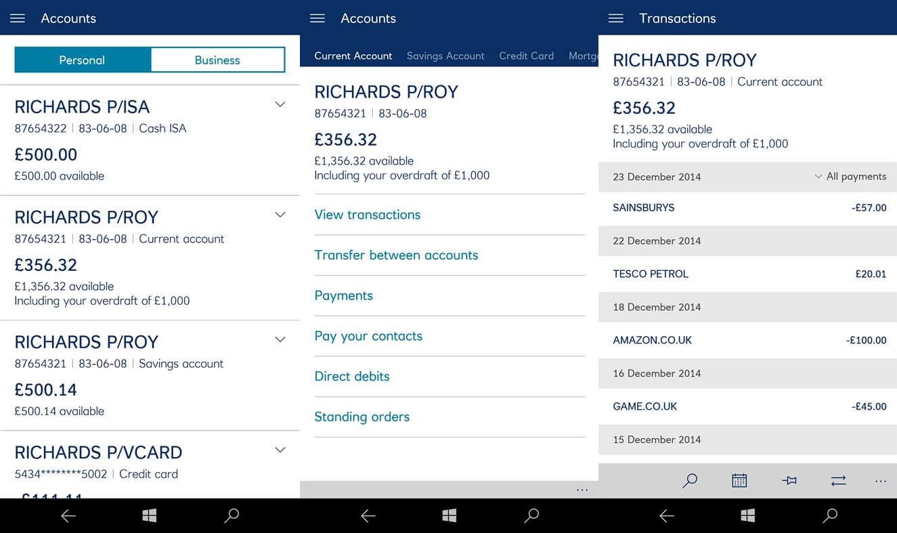Tap the pin icon in Transactions toolbar

click(x=789, y=481)
